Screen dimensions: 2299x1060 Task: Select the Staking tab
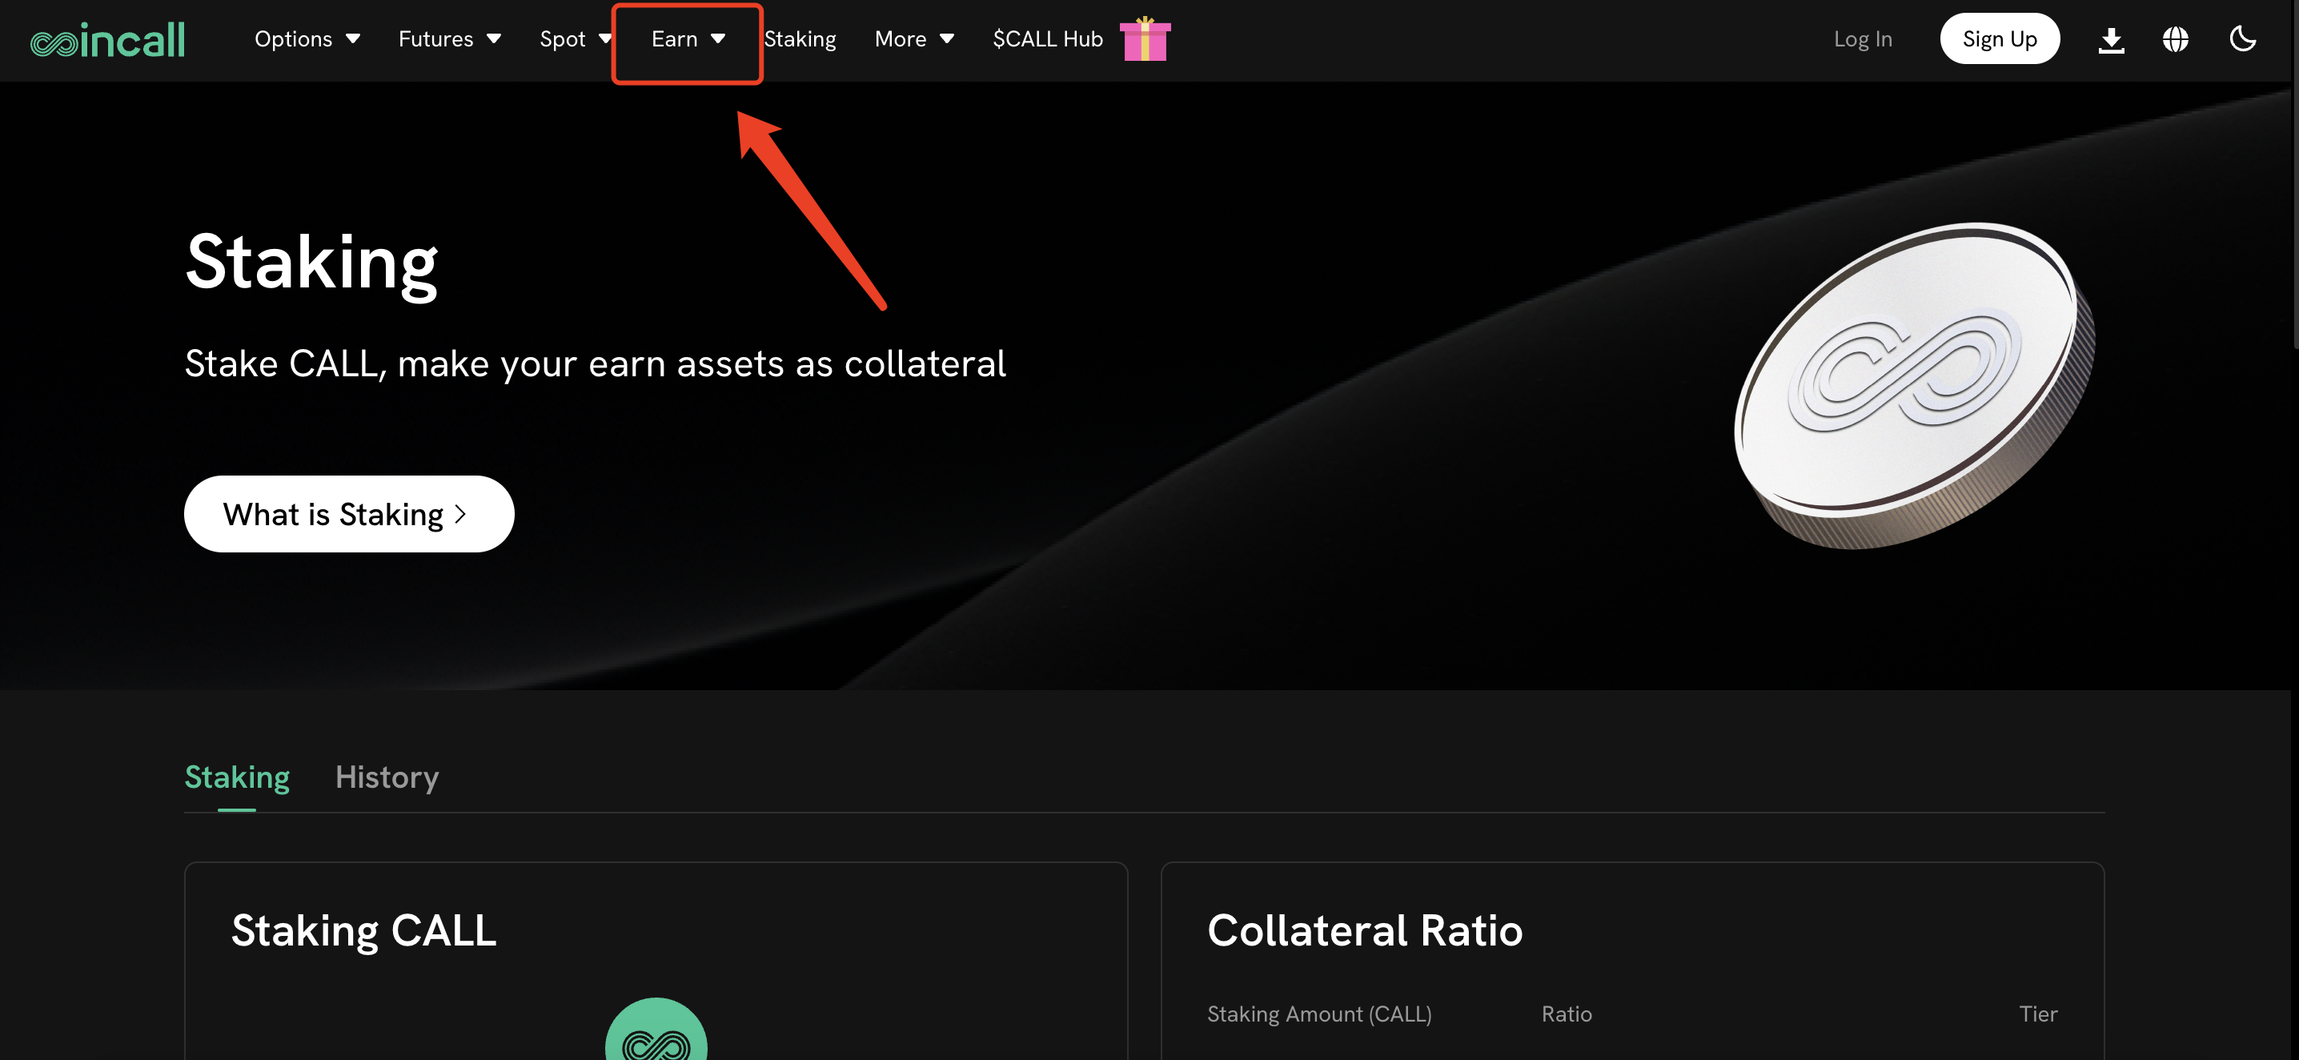click(236, 778)
